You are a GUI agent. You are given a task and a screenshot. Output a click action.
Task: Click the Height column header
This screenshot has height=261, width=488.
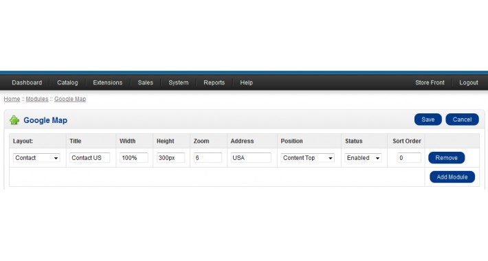coord(165,141)
